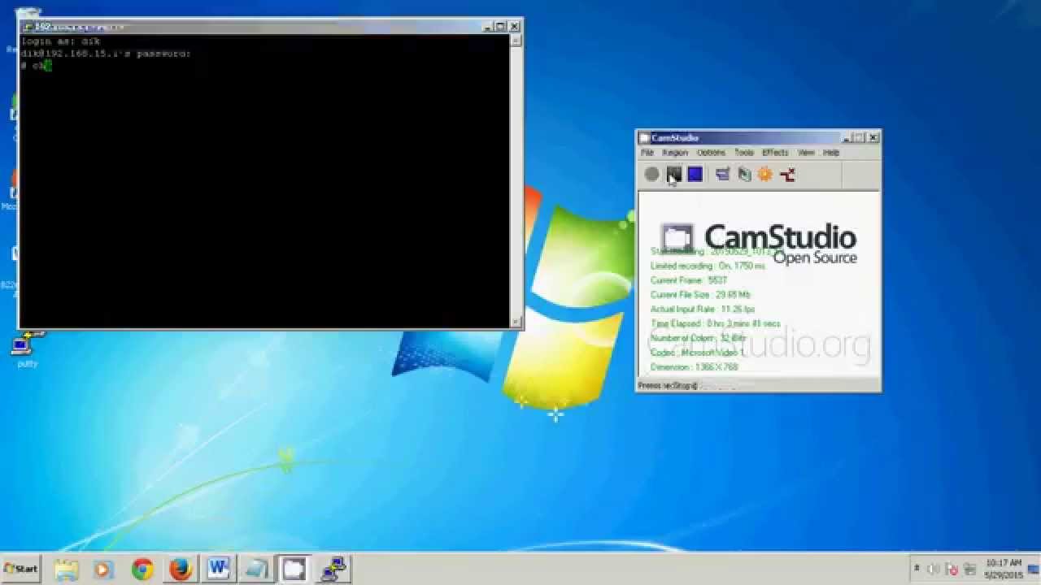Open Windows Explorer from the taskbar
This screenshot has width=1041, height=585.
(66, 570)
